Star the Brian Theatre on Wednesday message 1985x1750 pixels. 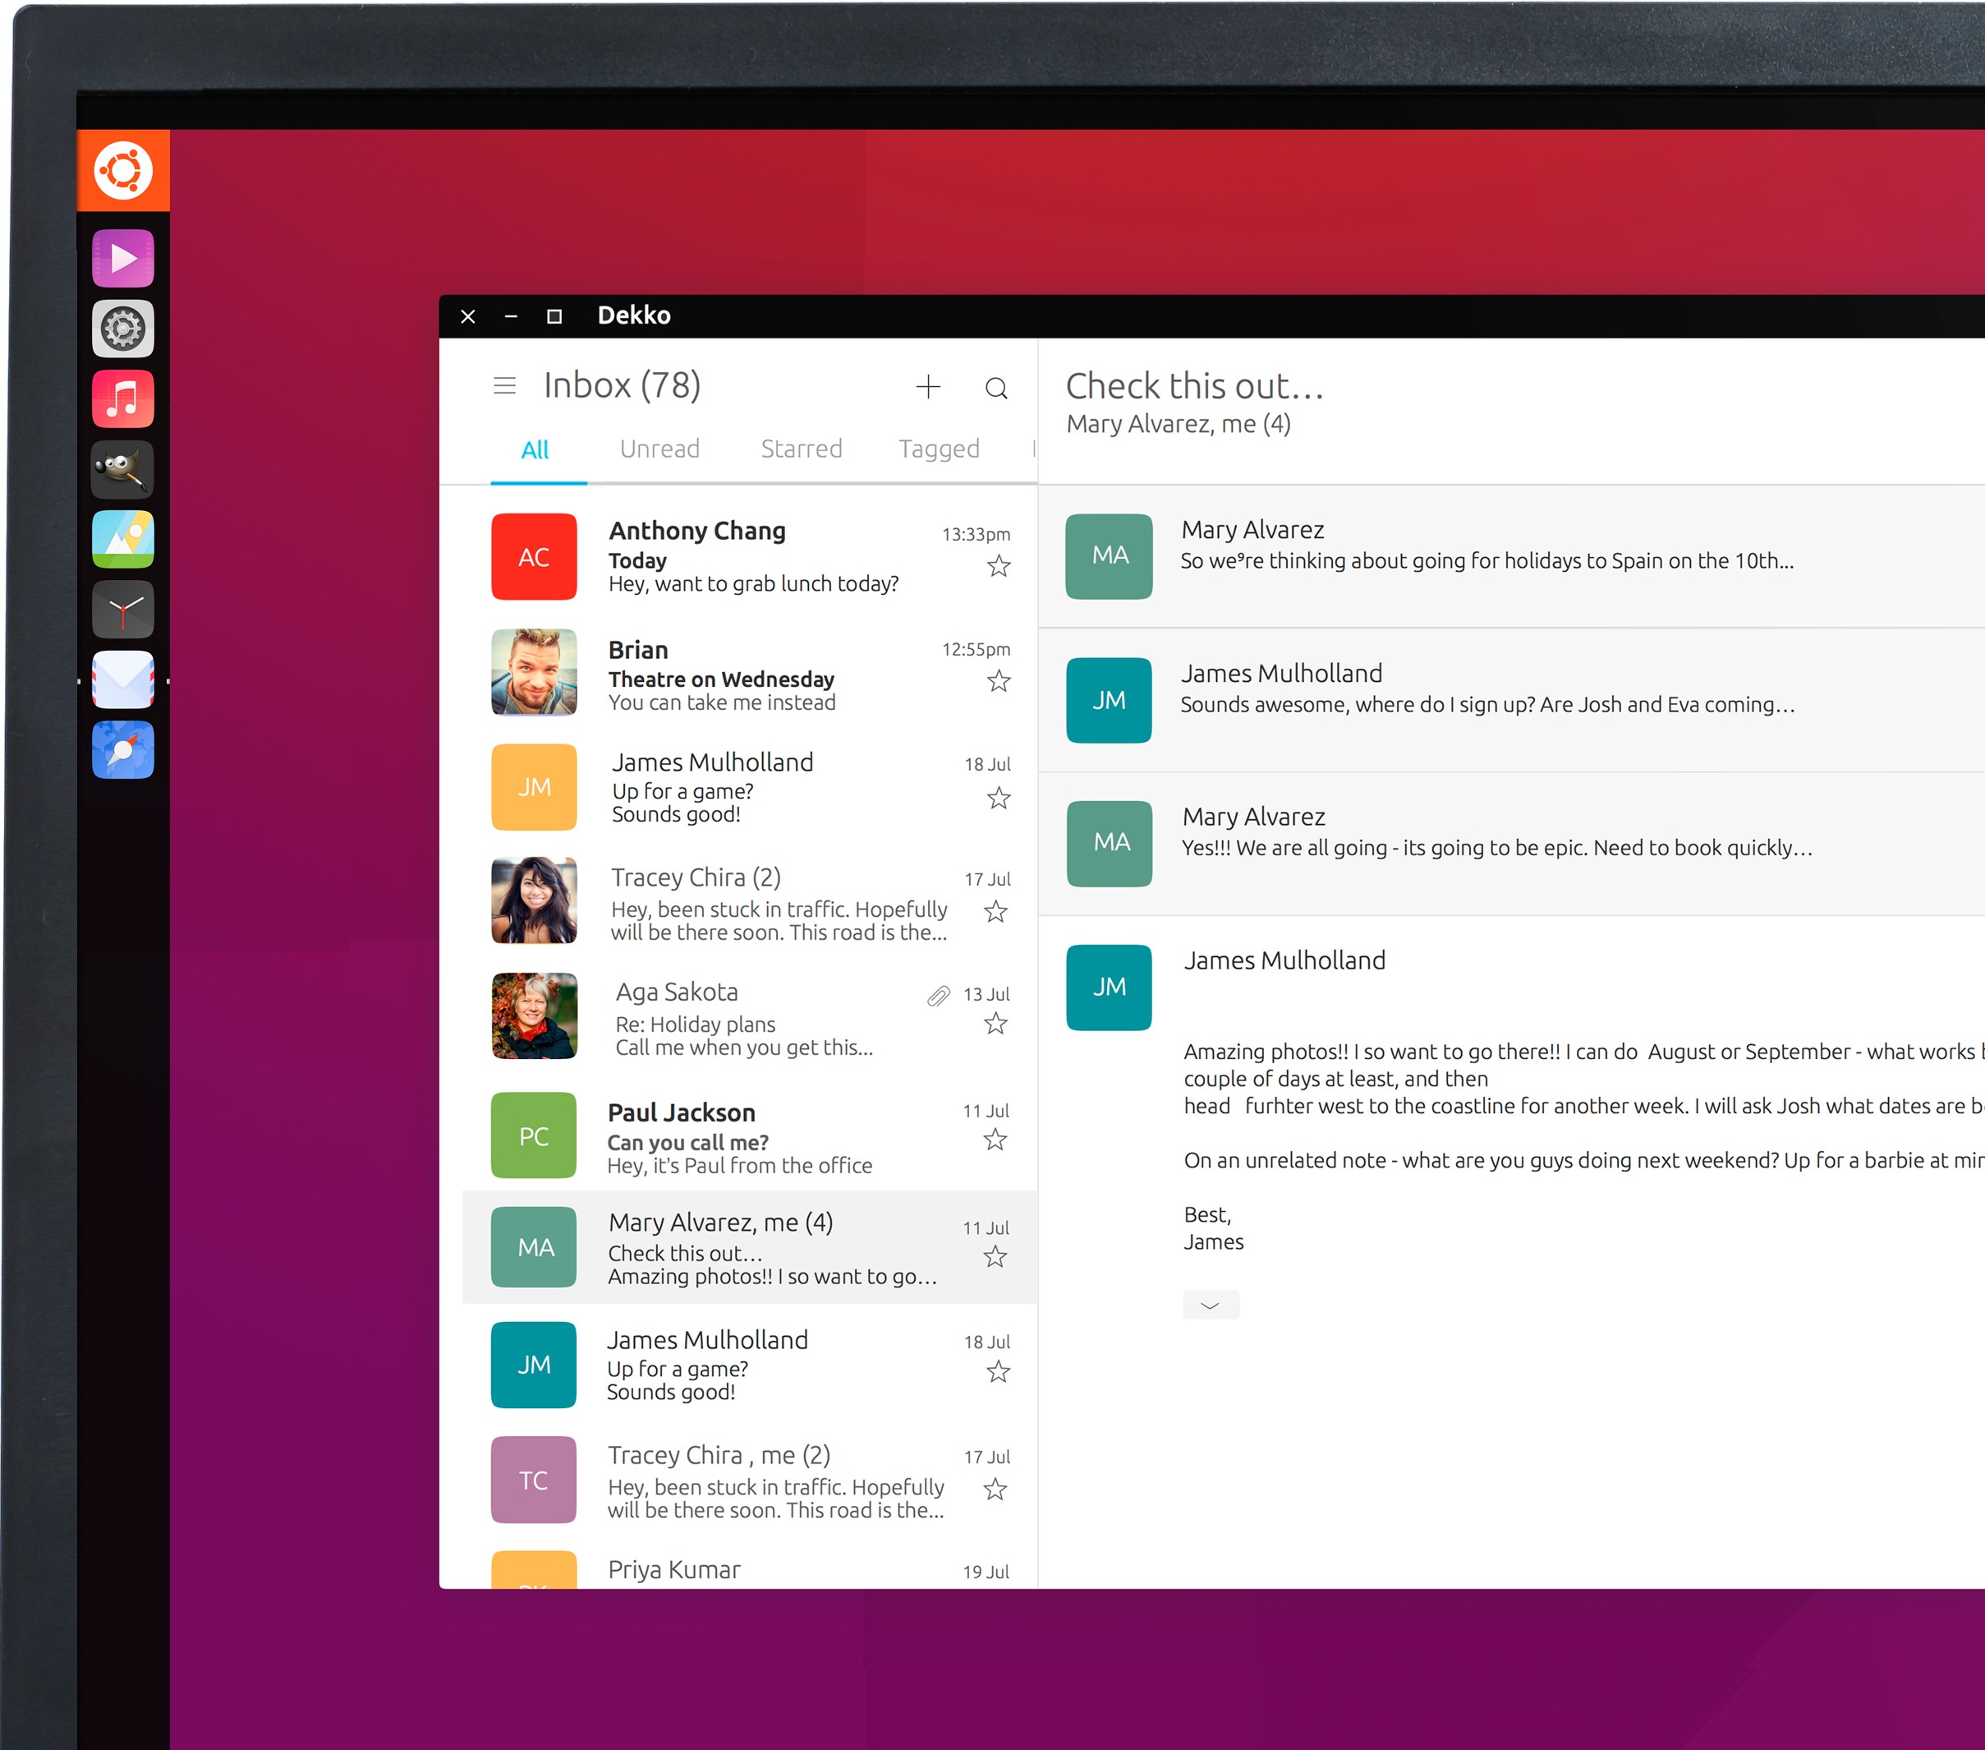[x=999, y=681]
